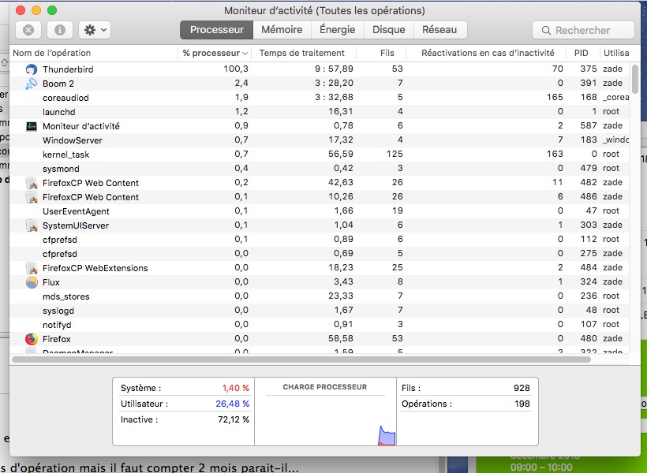Open the gear actions dropdown menu
Viewport: 647px width, 473px height.
(95, 30)
